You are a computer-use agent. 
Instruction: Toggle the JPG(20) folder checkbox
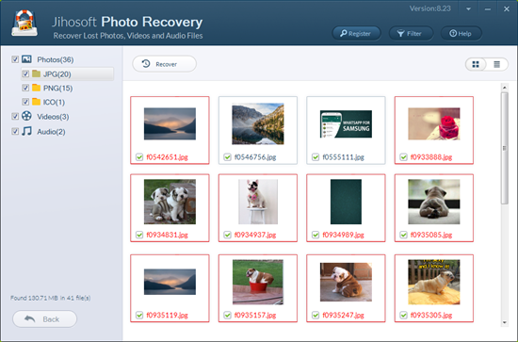pyautogui.click(x=25, y=73)
